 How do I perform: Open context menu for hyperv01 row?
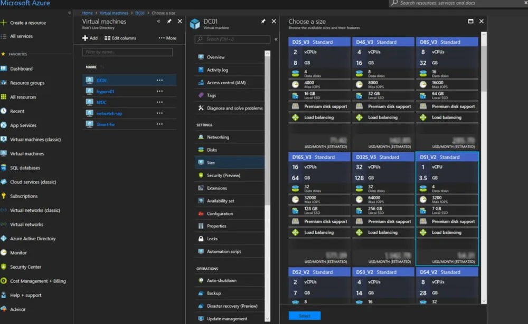[x=159, y=91]
